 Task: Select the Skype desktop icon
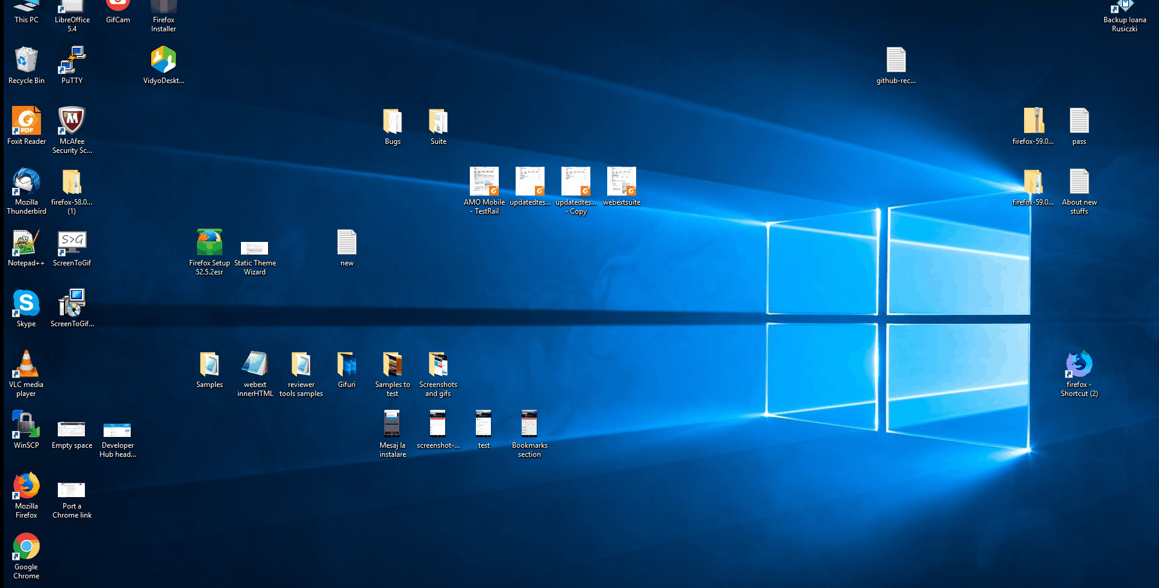[x=27, y=309]
